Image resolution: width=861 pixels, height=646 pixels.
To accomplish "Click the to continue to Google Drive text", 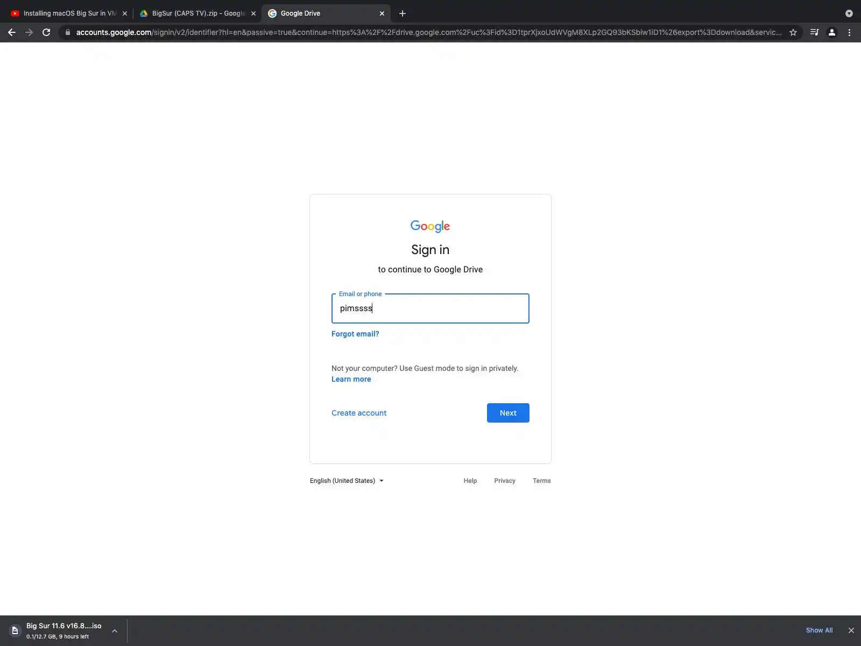I will (430, 269).
